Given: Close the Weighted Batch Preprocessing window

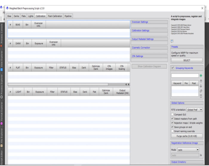Looking at the screenshot, I should point(202,8).
